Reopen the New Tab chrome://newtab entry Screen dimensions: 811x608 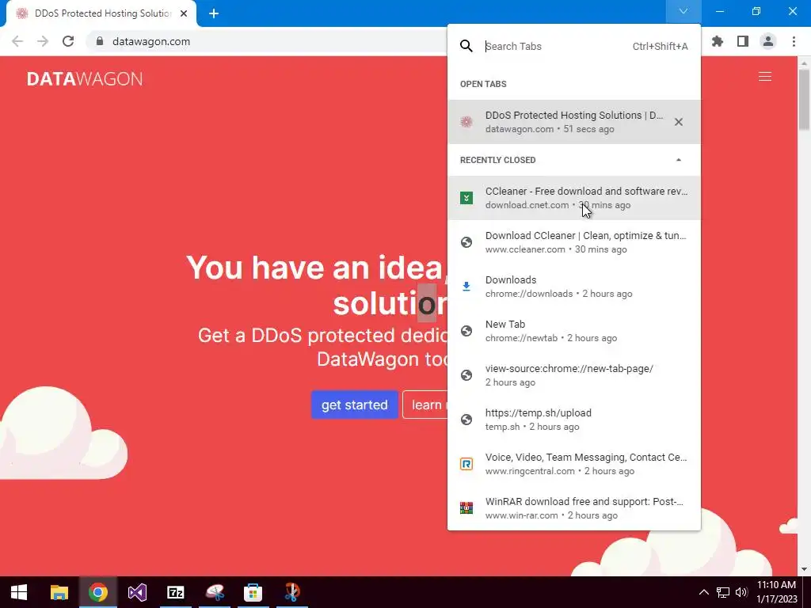573,331
